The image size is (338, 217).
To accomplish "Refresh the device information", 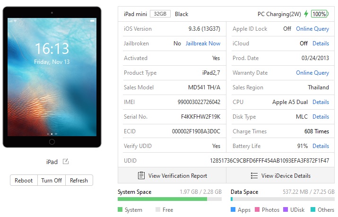I will pos(79,180).
